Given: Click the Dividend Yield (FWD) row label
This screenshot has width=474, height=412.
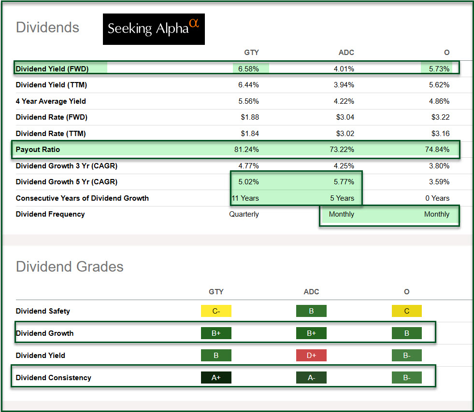Looking at the screenshot, I should click(x=52, y=69).
